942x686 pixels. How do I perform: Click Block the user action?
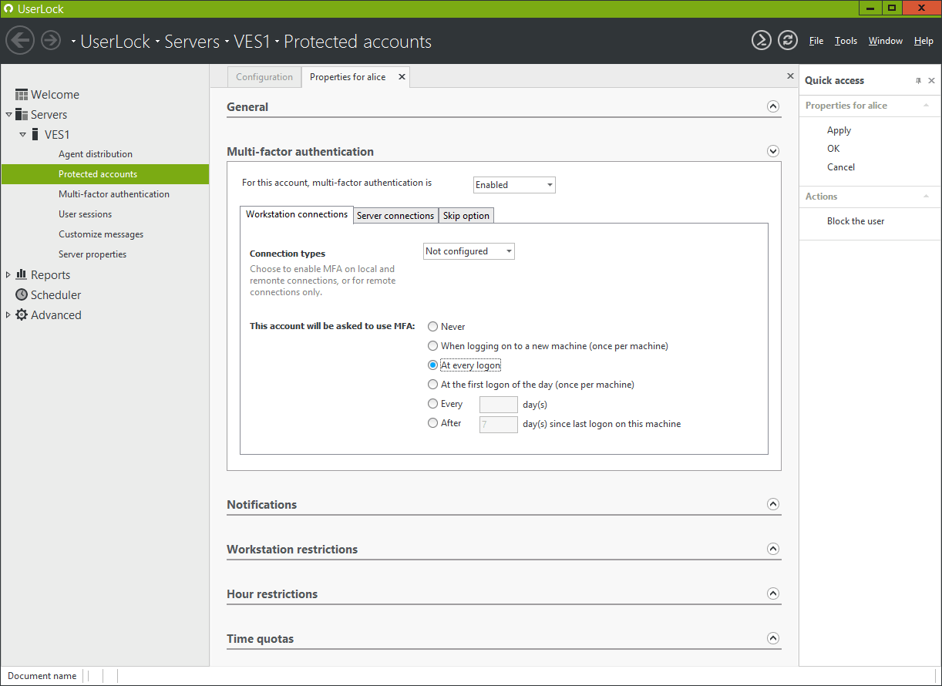[856, 221]
